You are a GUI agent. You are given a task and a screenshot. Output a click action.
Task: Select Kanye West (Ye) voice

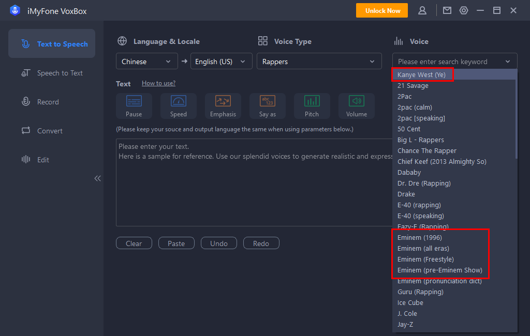[454, 74]
